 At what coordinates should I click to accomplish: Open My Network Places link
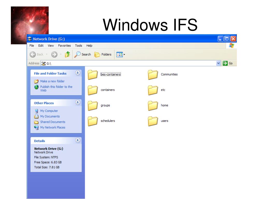(53, 127)
